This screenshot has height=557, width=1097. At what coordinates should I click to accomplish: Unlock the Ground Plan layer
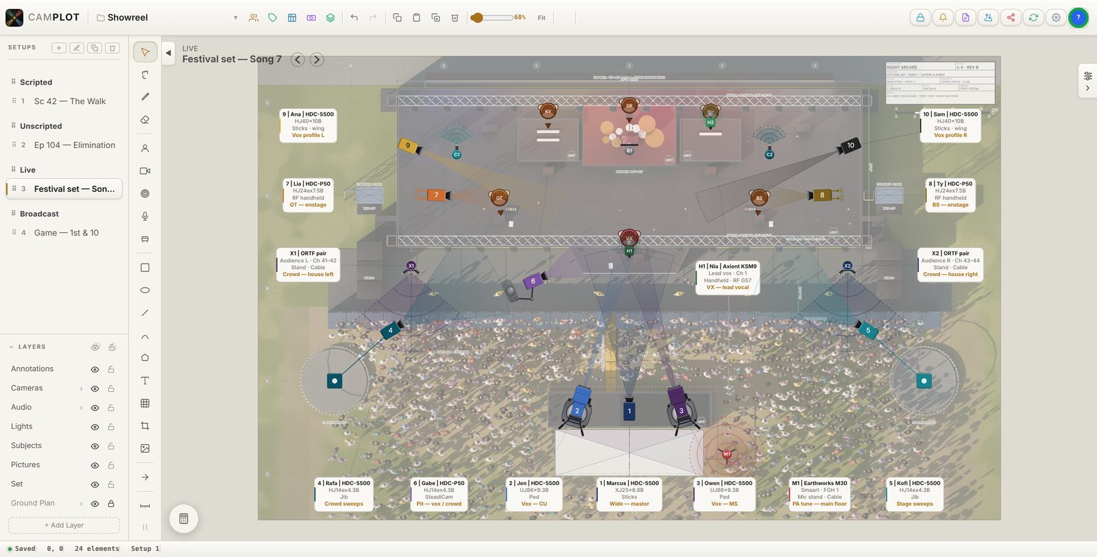pyautogui.click(x=111, y=504)
